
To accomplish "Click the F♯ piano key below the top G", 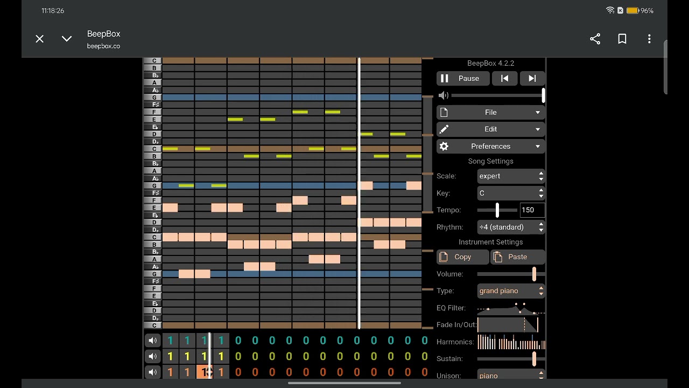I will [x=152, y=105].
